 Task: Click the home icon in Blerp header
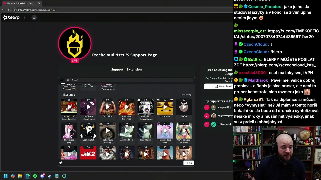pos(34,17)
